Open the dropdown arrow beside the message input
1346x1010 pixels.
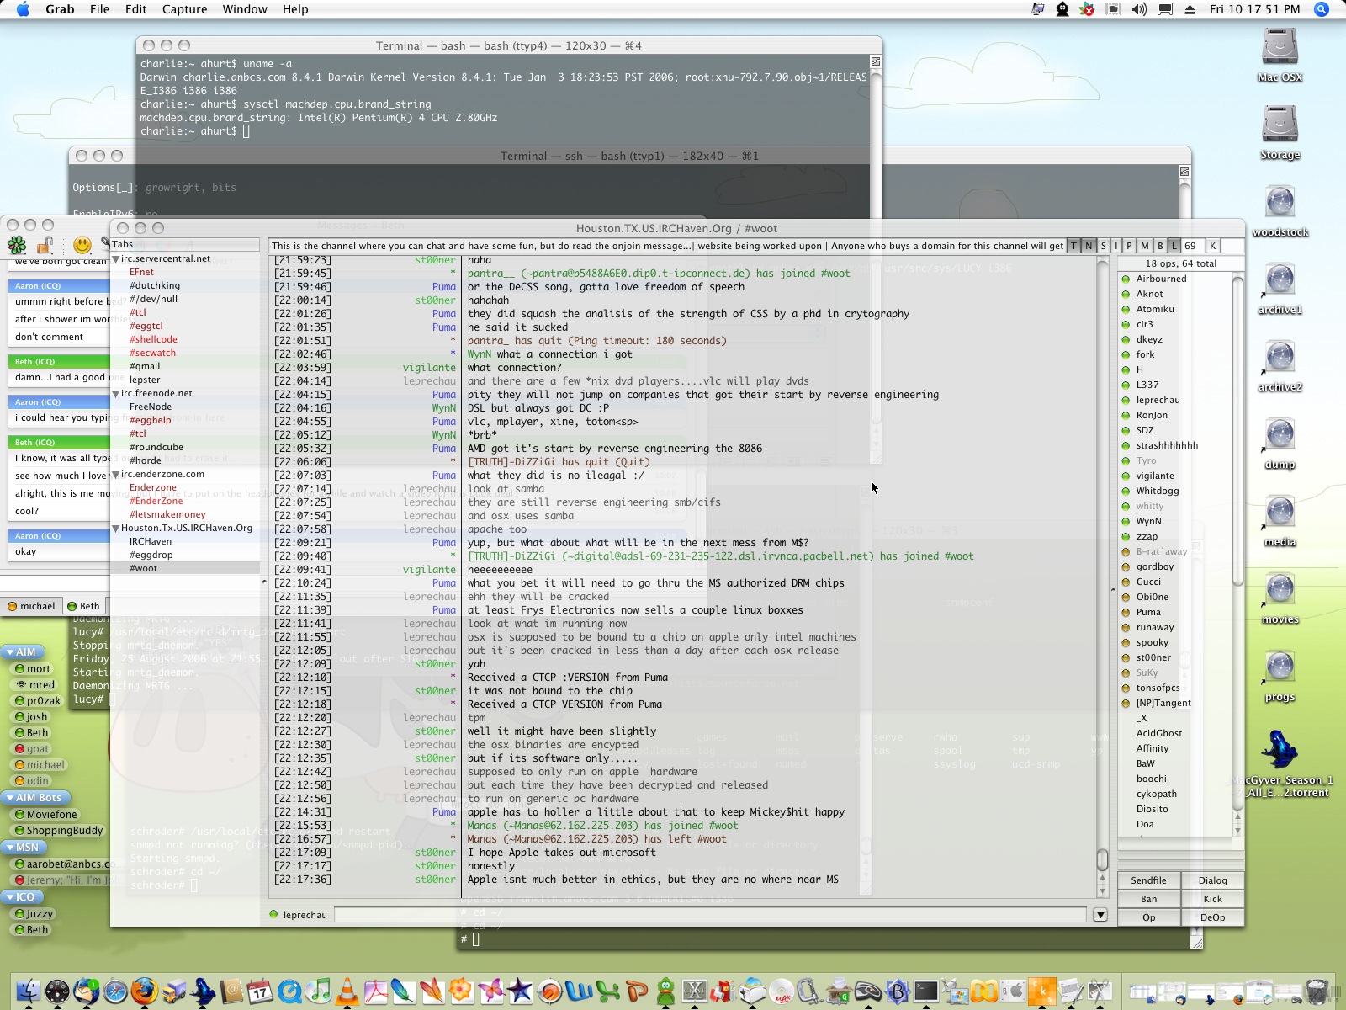pyautogui.click(x=1100, y=915)
